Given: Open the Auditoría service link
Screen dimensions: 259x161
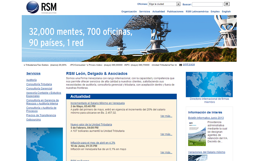Looking at the screenshot, I should point(31,80).
